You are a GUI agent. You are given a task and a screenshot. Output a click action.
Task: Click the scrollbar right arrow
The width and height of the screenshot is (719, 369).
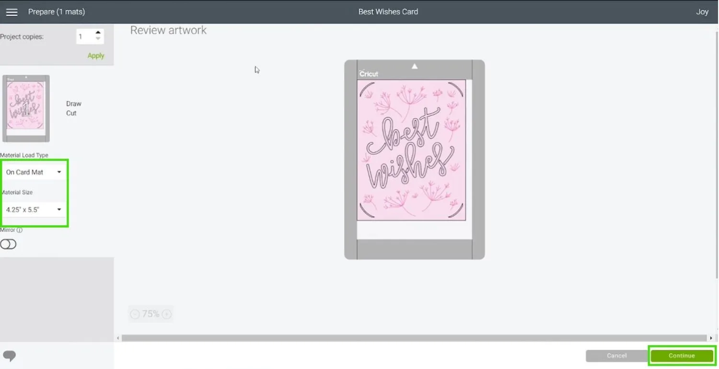click(x=711, y=338)
